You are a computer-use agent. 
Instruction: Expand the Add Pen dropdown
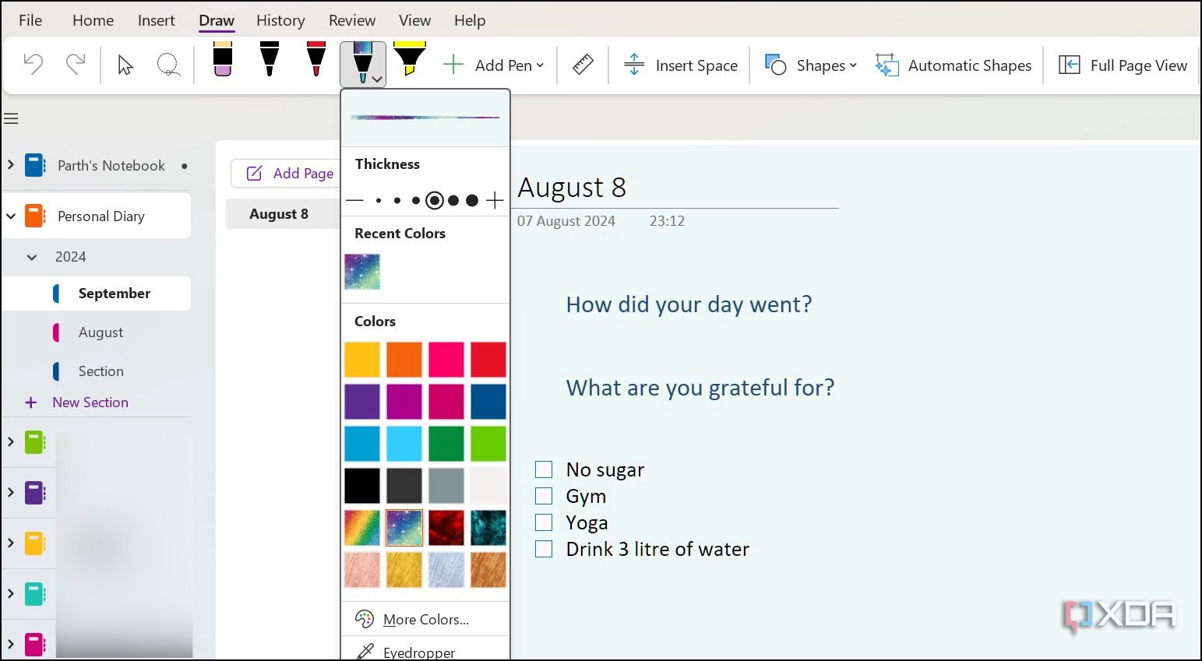(540, 65)
